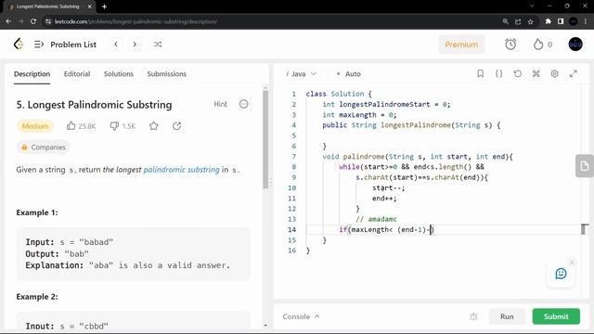Open editor keyboard shortcuts icon
The image size is (594, 334).
click(536, 73)
